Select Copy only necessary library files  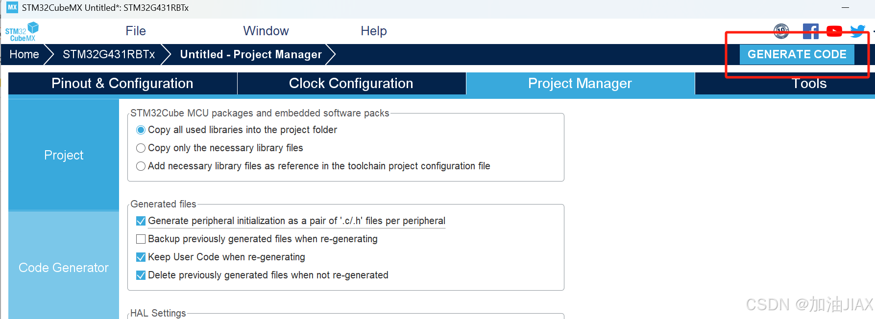(141, 148)
